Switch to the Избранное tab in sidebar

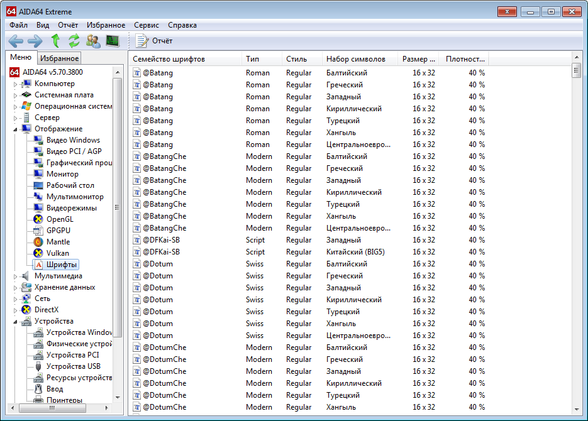(59, 58)
